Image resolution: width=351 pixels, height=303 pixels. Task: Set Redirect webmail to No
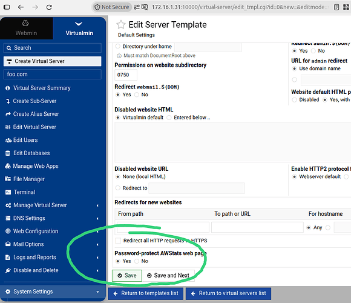(x=137, y=95)
